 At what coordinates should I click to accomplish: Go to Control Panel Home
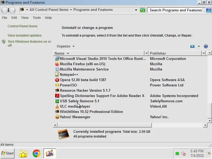point(23,26)
